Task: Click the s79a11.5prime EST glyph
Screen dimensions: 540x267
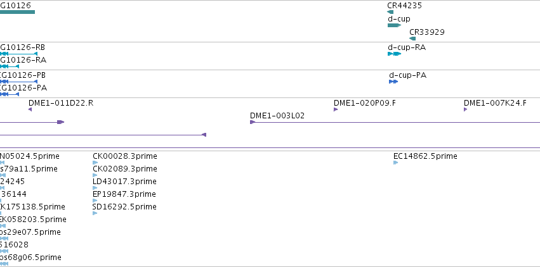Action: 3,175
